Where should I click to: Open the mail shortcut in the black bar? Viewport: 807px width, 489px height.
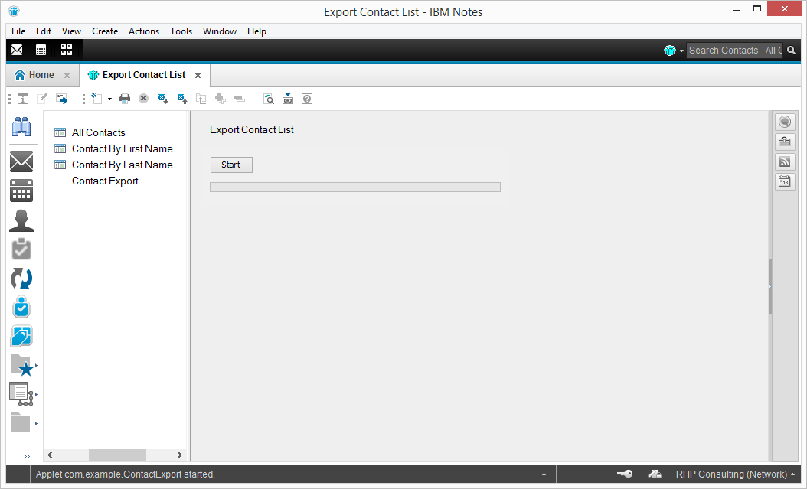(x=17, y=50)
